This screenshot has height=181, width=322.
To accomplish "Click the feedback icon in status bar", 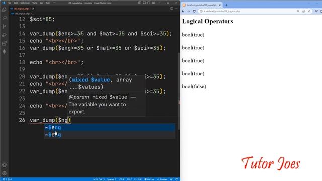I will pyautogui.click(x=171, y=179).
